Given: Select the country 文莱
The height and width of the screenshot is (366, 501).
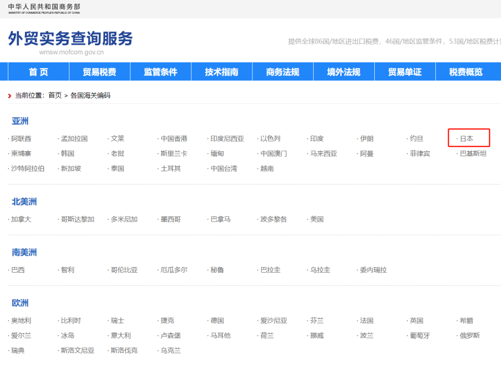Looking at the screenshot, I should [117, 138].
